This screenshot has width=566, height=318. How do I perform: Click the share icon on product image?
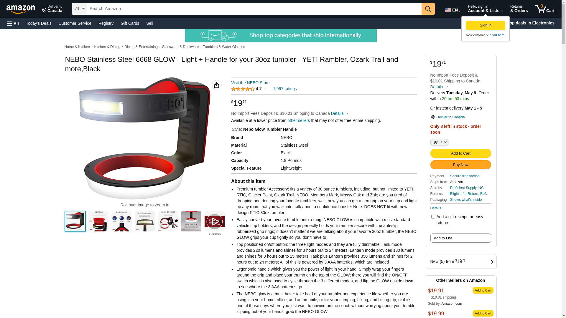click(217, 85)
